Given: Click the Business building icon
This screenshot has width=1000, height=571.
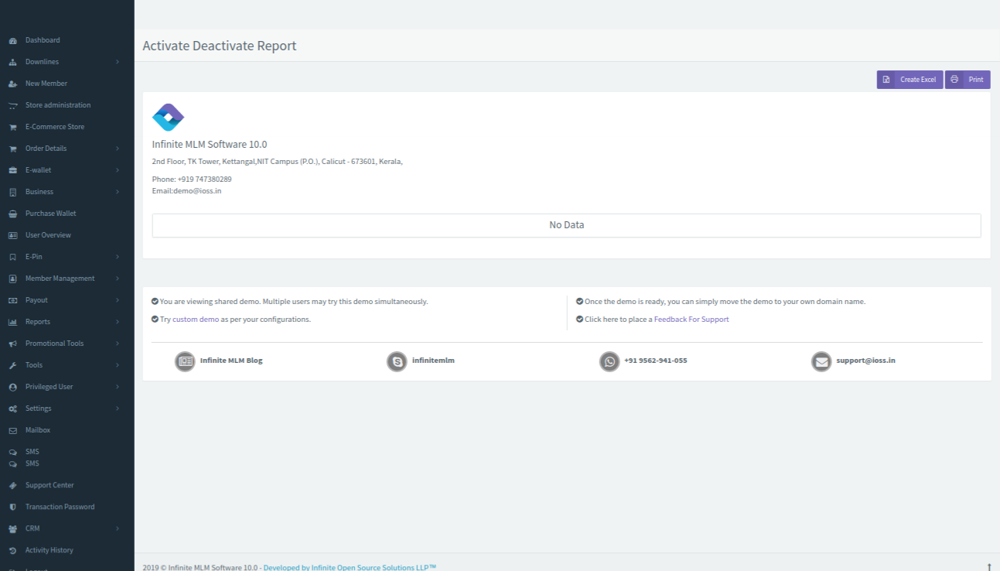Looking at the screenshot, I should pos(12,192).
